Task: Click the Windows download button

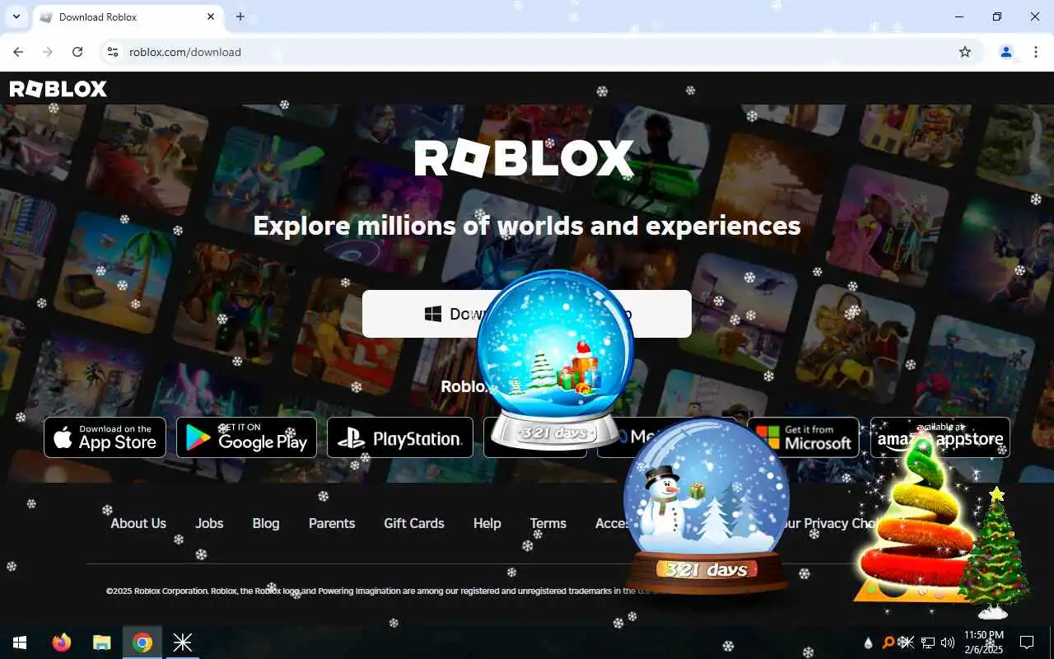Action: pos(527,314)
